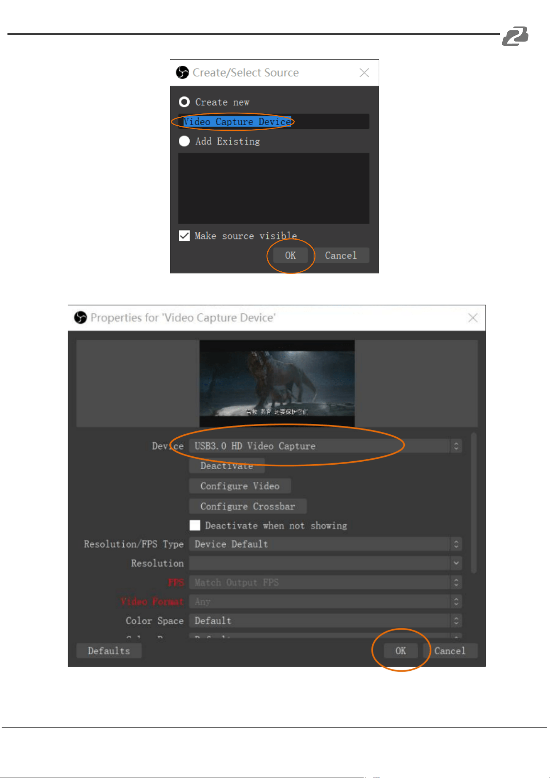The width and height of the screenshot is (550, 778).
Task: Toggle the Make source visible checkbox
Action: (x=184, y=236)
